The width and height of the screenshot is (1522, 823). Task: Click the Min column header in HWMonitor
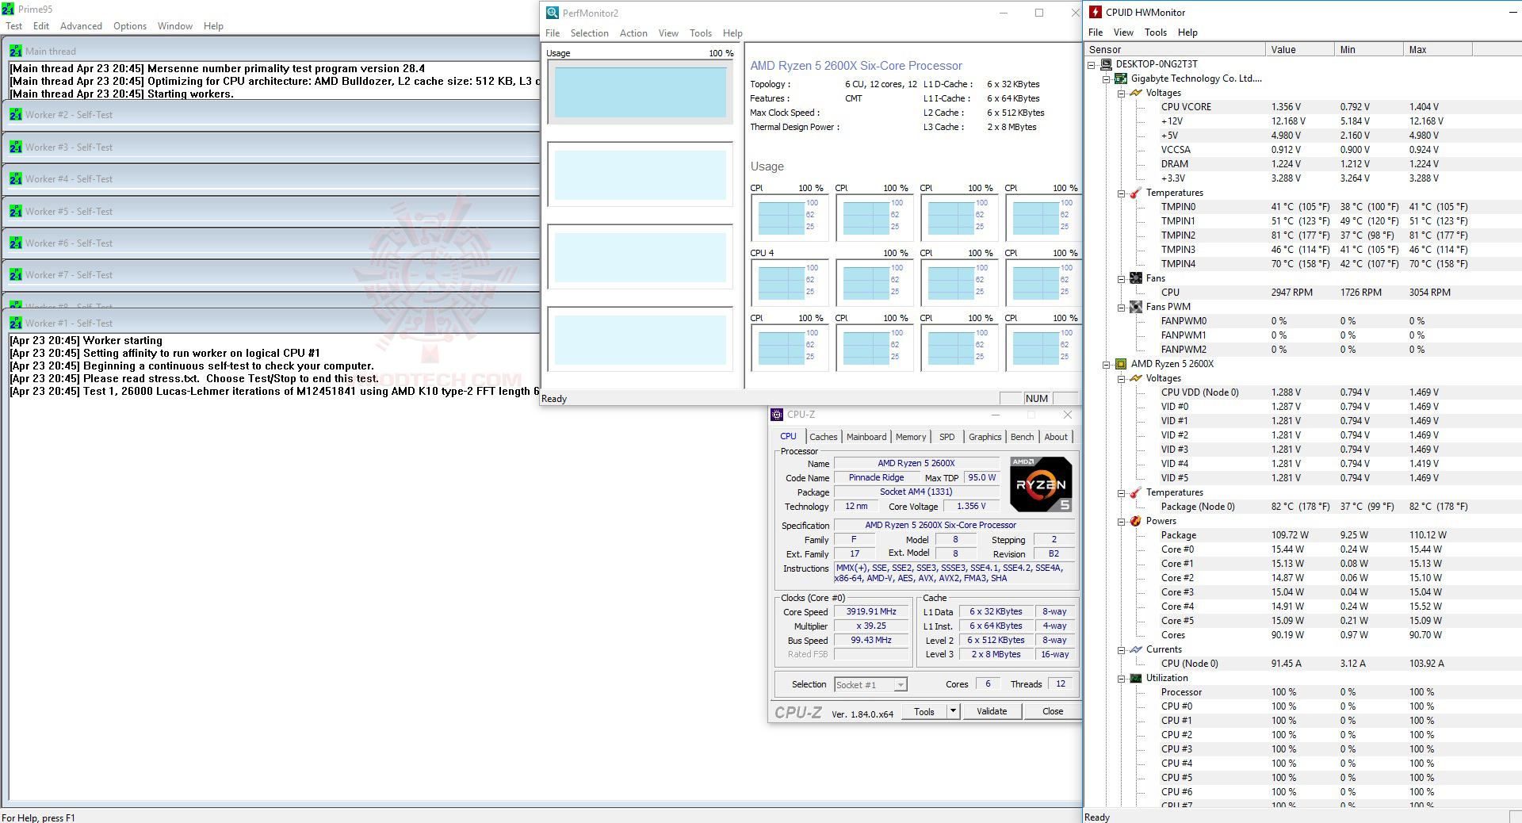pos(1369,50)
